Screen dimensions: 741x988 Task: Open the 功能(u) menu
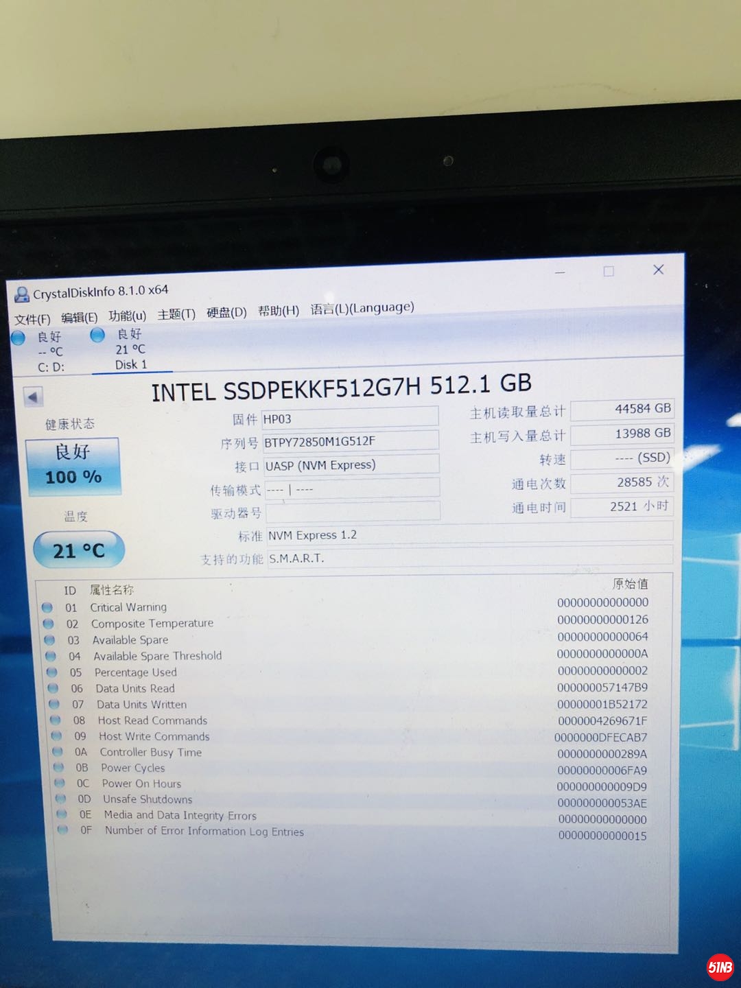point(127,316)
